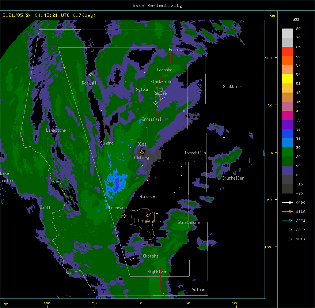The width and height of the screenshot is (315, 308).
Task: Pick the dark orange 57–60 dBZ swatch
Action: [287, 61]
